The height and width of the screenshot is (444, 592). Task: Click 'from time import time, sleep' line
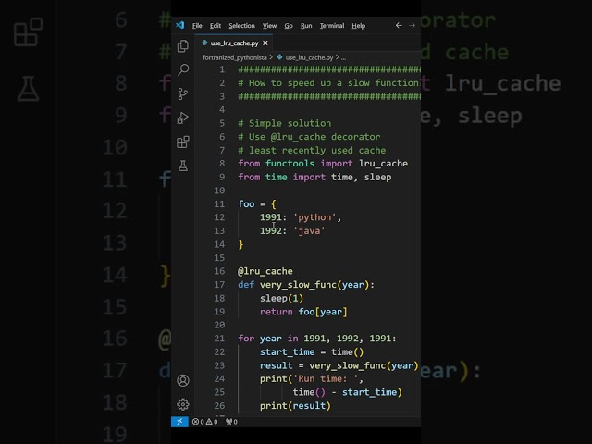click(x=314, y=177)
